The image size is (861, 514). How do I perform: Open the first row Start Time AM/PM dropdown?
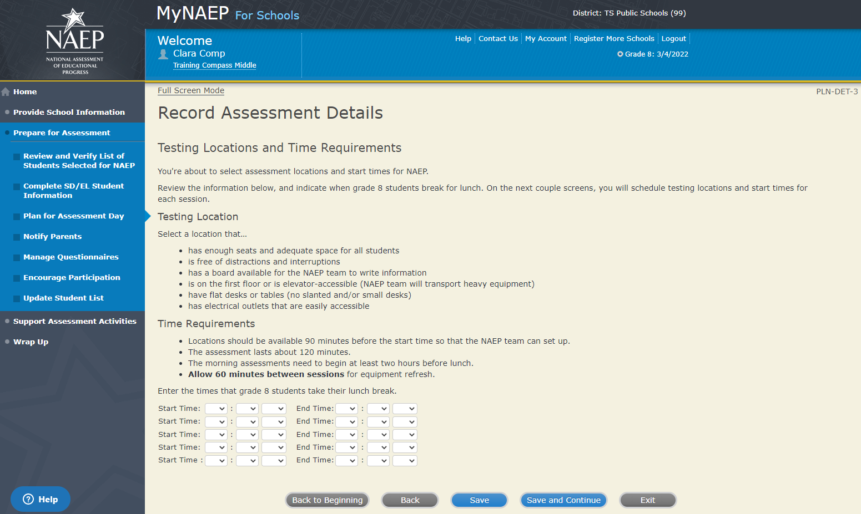coord(274,409)
